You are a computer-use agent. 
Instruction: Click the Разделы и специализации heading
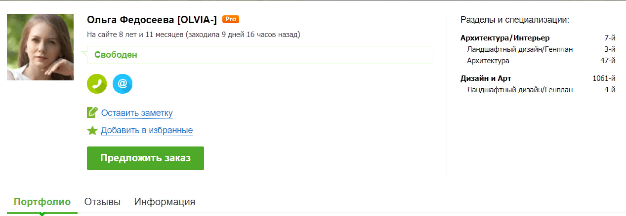pos(515,20)
